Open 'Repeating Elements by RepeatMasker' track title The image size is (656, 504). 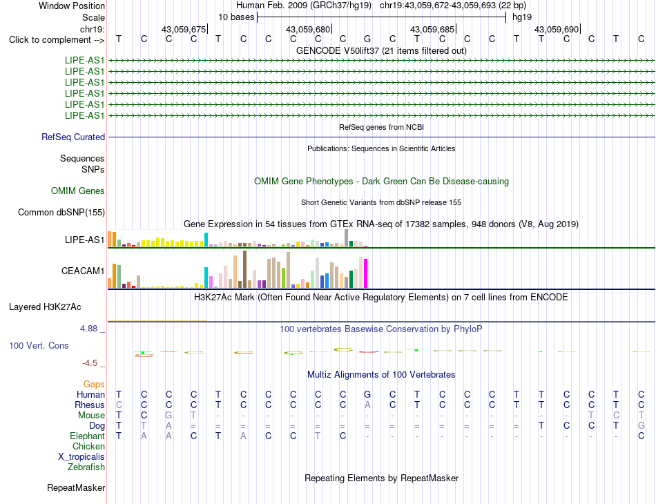(x=381, y=478)
